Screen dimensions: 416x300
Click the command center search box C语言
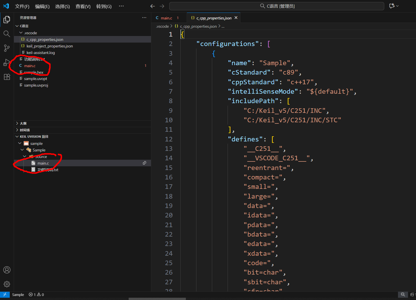tap(277, 6)
